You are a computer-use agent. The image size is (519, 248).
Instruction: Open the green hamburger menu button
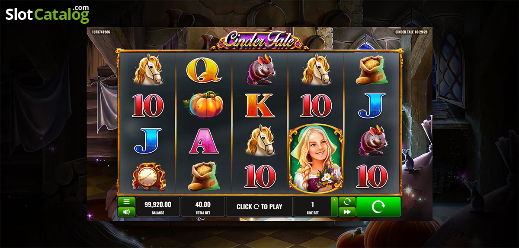click(126, 201)
